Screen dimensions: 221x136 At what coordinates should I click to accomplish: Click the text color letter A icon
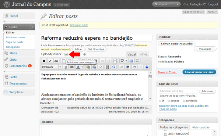coord(78,67)
